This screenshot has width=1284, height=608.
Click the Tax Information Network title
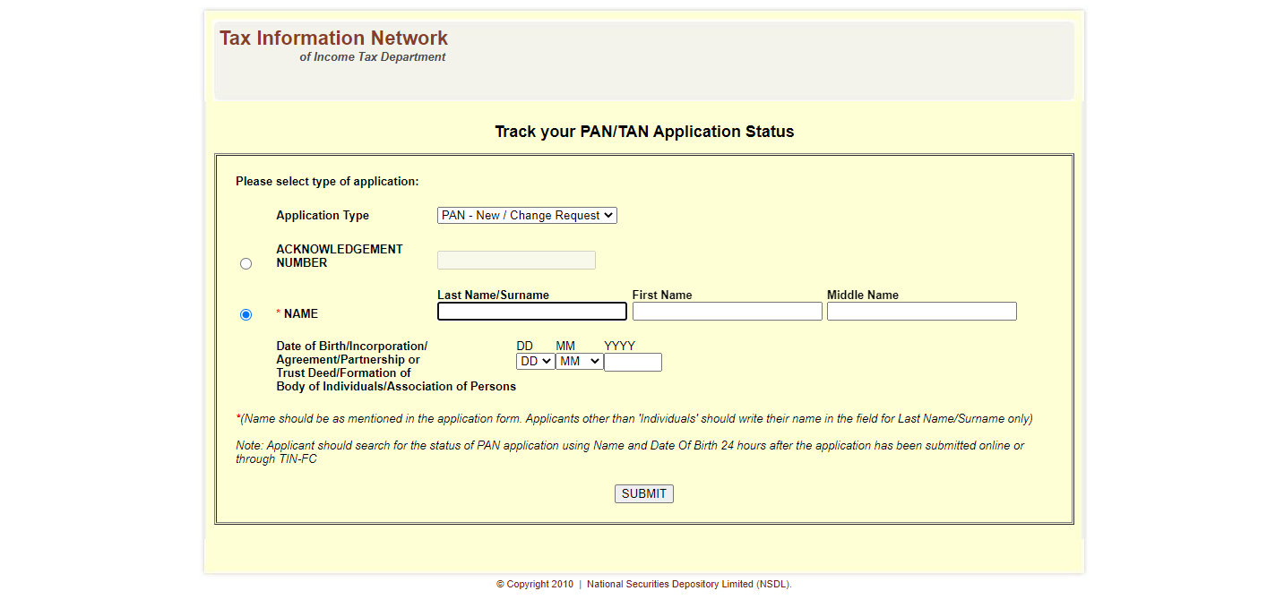click(x=333, y=39)
